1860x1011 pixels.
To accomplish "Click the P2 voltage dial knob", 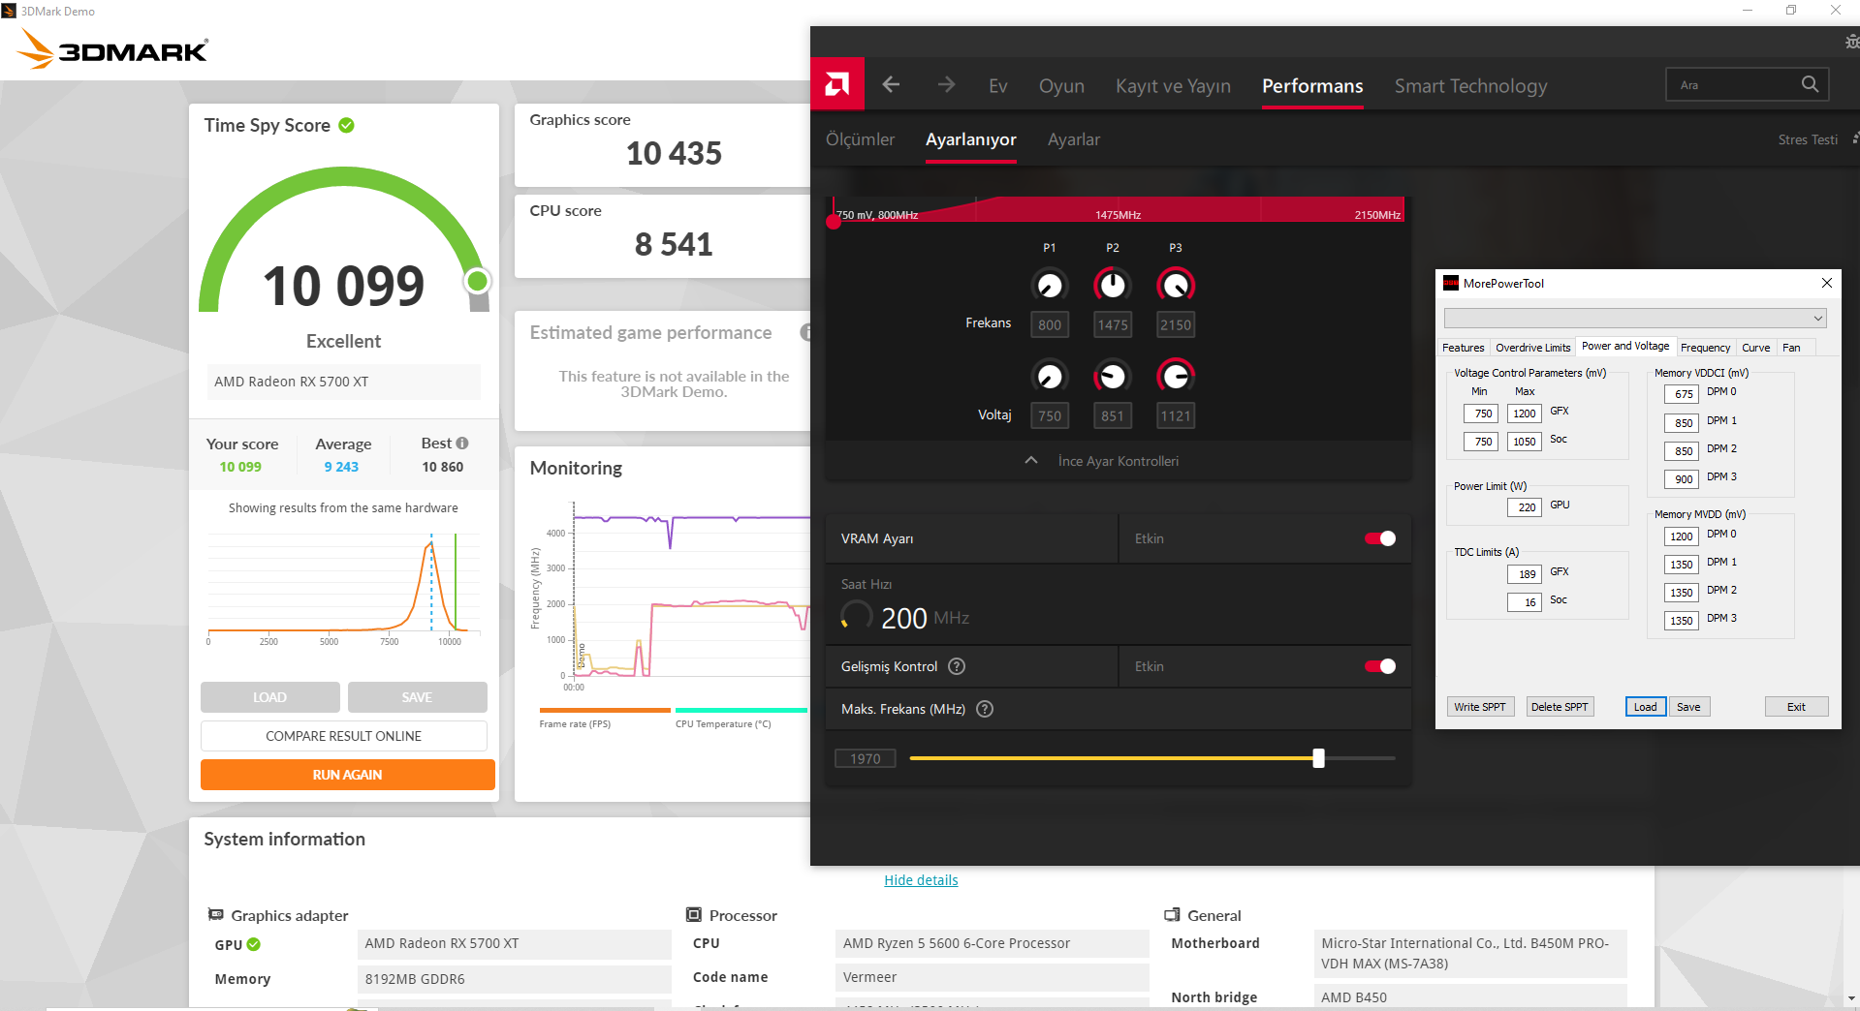I will click(1113, 376).
